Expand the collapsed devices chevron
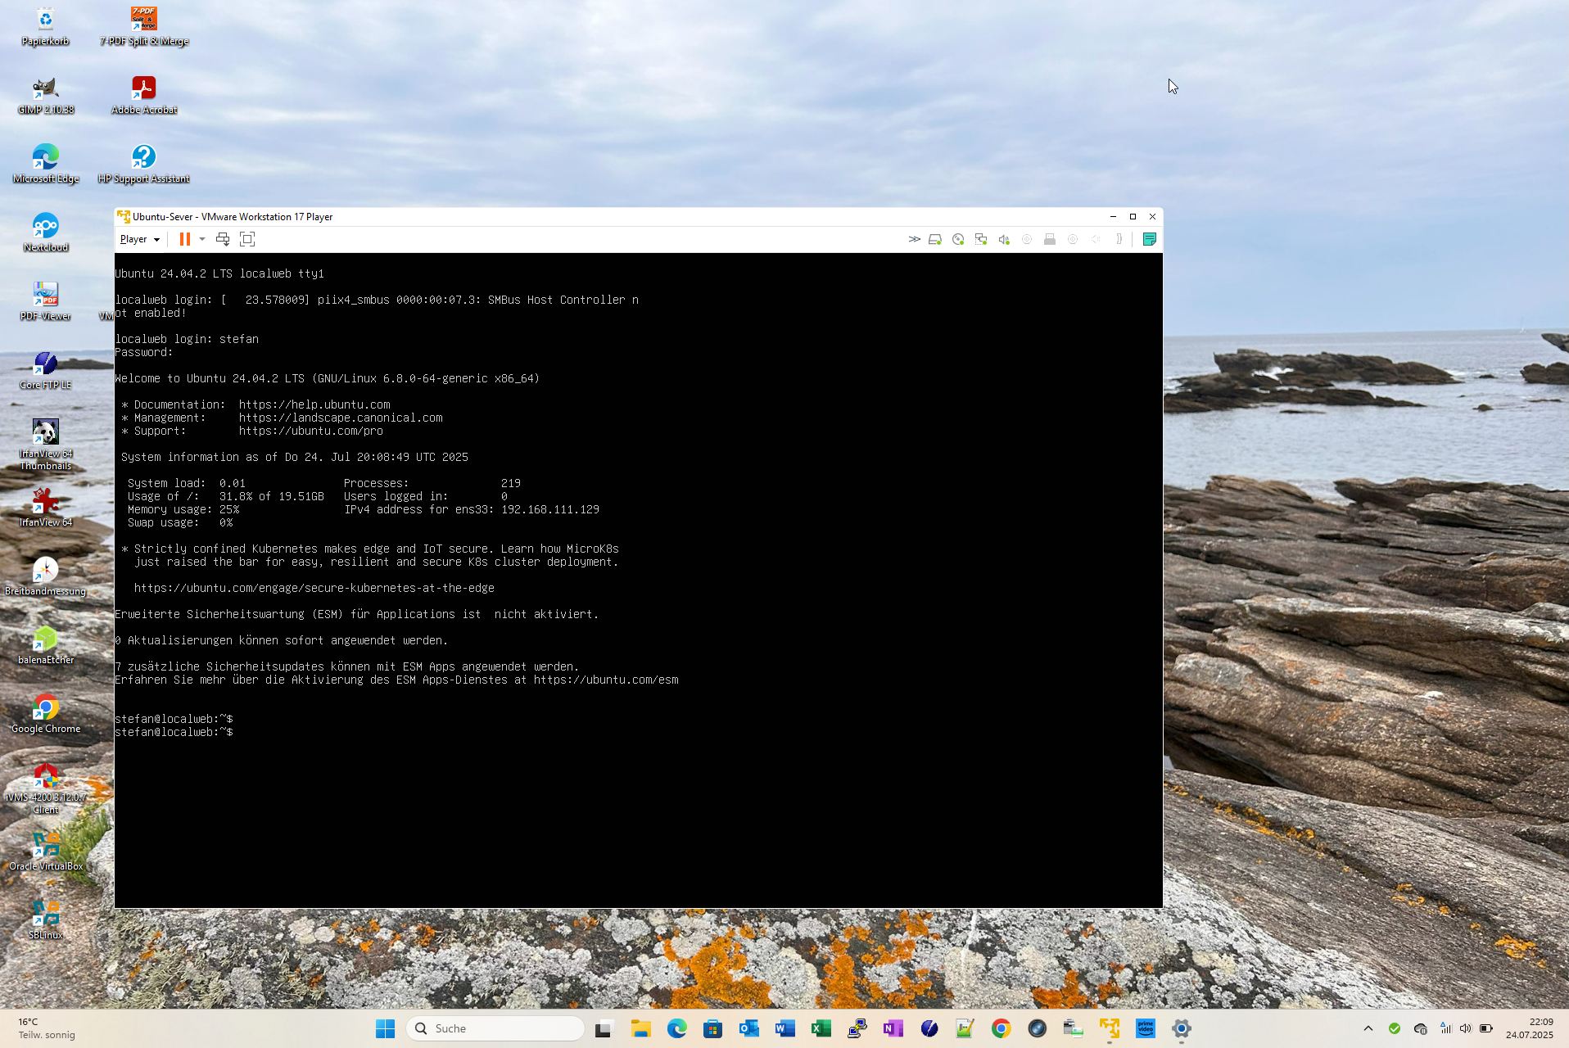Viewport: 1569px width, 1048px height. point(914,239)
